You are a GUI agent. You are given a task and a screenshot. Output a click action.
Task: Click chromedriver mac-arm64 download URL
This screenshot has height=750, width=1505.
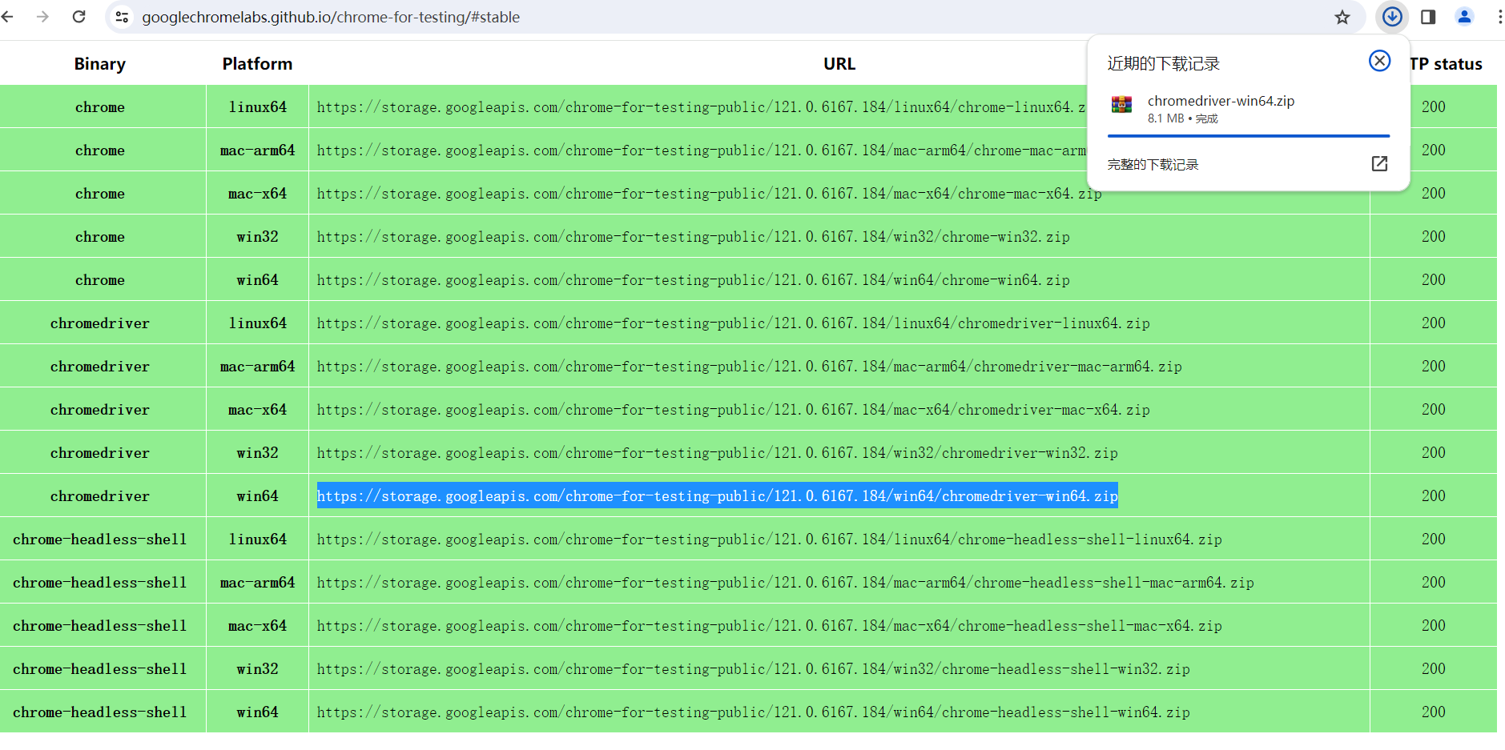pyautogui.click(x=749, y=367)
